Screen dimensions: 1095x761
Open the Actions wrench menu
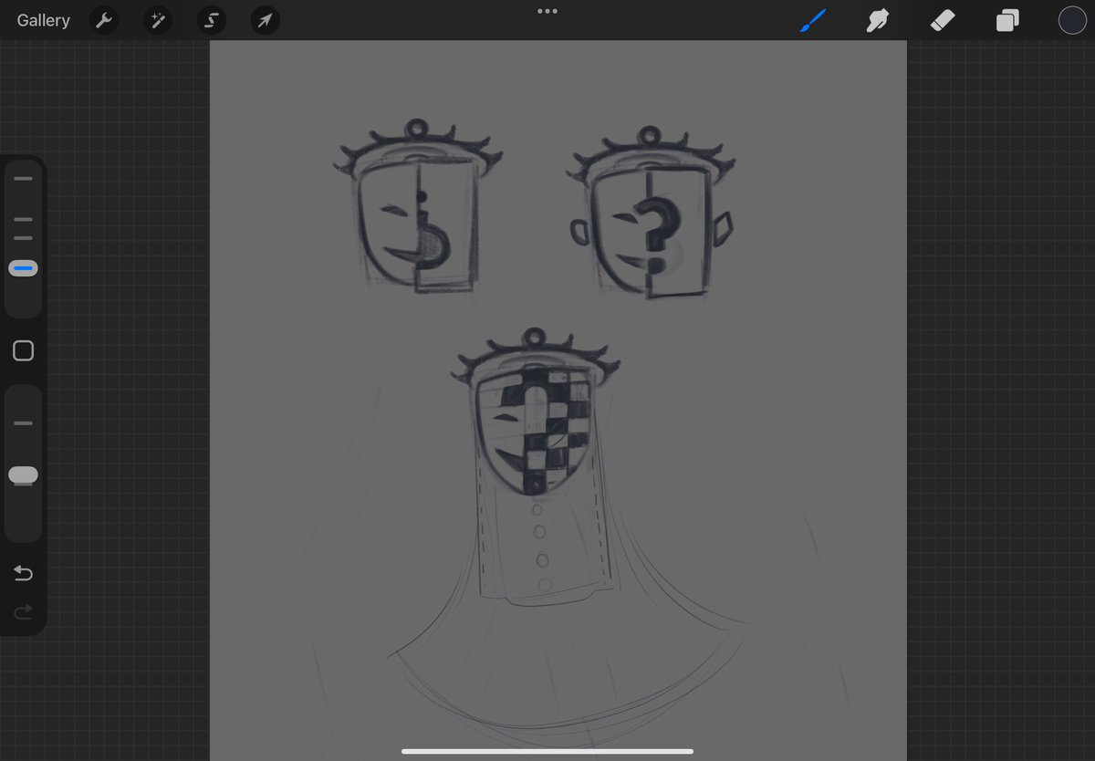(x=104, y=20)
